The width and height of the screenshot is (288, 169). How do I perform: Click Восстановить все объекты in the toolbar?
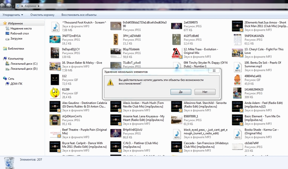[x=79, y=15]
